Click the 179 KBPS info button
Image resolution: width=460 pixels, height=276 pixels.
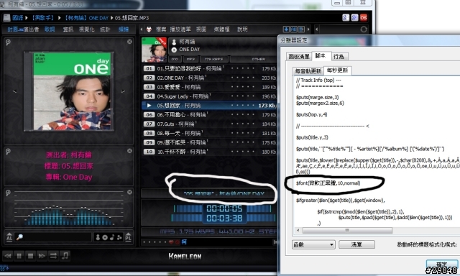(214, 59)
